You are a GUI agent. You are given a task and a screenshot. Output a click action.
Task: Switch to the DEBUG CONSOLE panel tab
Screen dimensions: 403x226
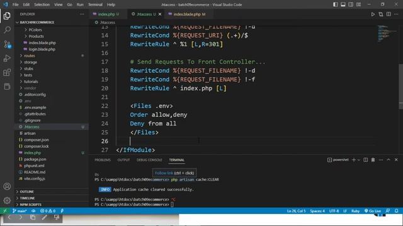click(149, 160)
